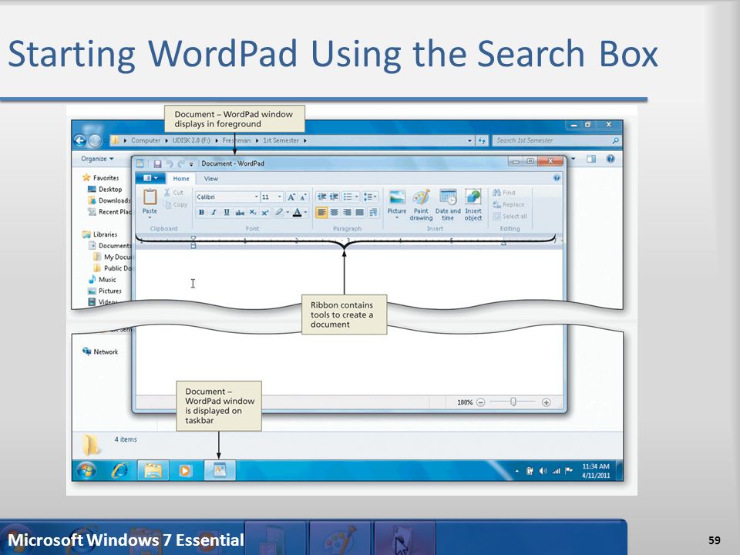Launch Internet Explorer from taskbar
This screenshot has height=555, width=740.
[120, 470]
